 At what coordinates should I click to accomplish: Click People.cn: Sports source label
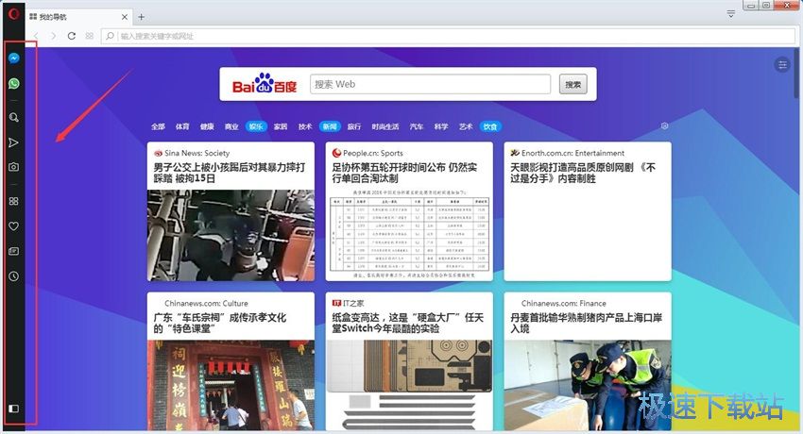tap(373, 153)
